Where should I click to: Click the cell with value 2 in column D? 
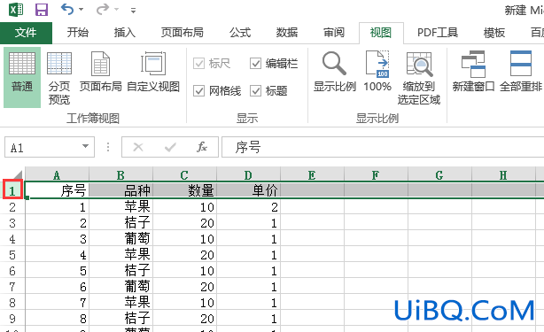tap(248, 207)
